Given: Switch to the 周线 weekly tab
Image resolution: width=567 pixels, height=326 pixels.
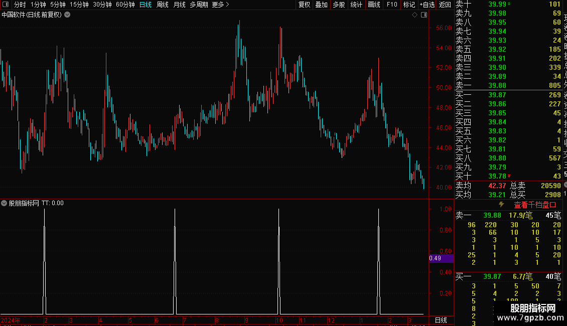Looking at the screenshot, I should [163, 5].
